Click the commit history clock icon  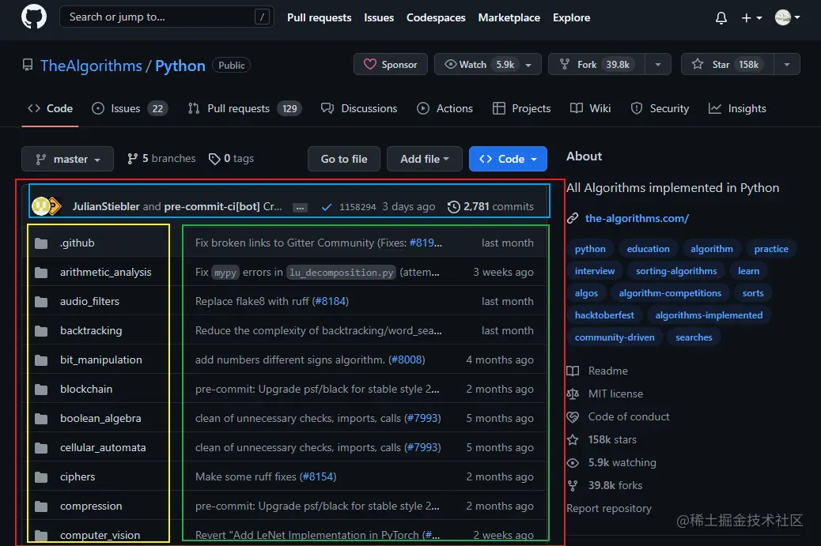(x=453, y=206)
